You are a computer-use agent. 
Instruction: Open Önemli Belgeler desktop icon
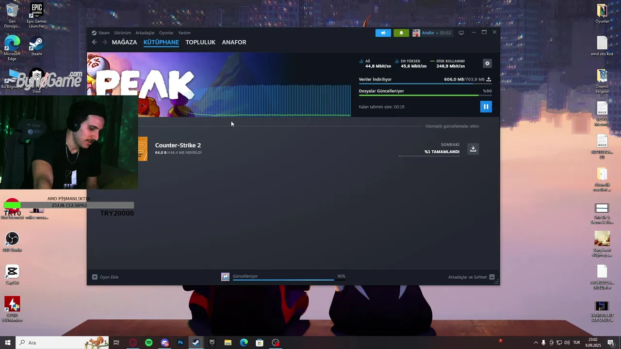602,81
